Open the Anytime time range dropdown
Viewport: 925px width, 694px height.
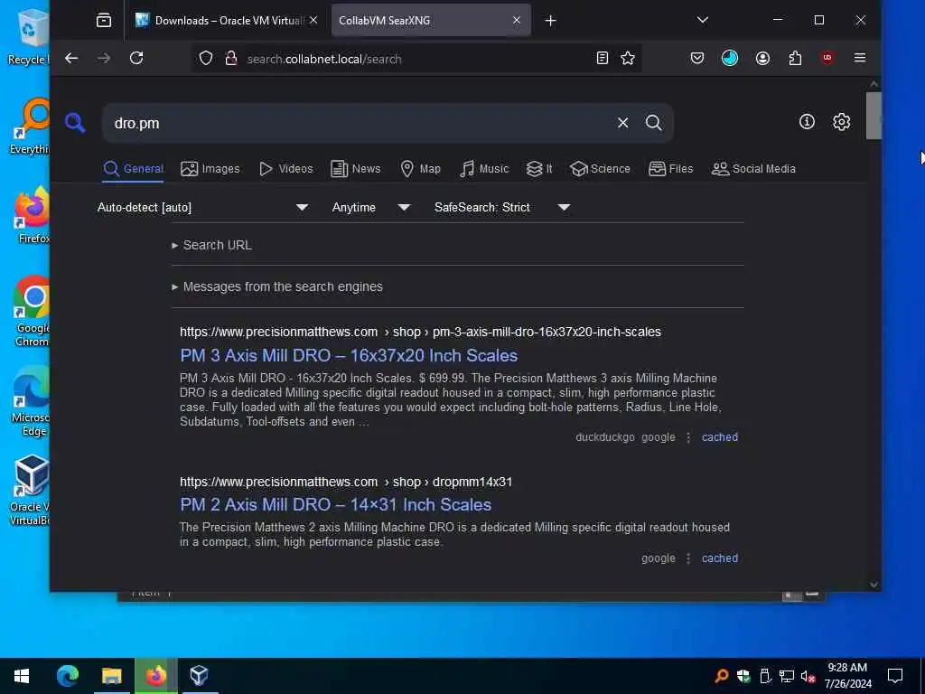pyautogui.click(x=371, y=208)
